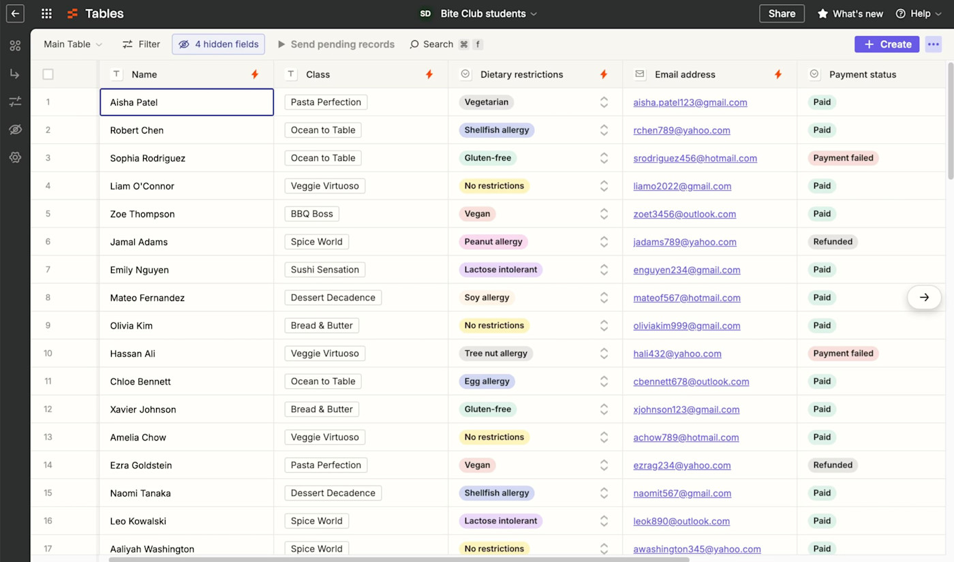Viewport: 954px width, 562px height.
Task: Open the settings gear in left sidebar
Action: click(x=15, y=157)
